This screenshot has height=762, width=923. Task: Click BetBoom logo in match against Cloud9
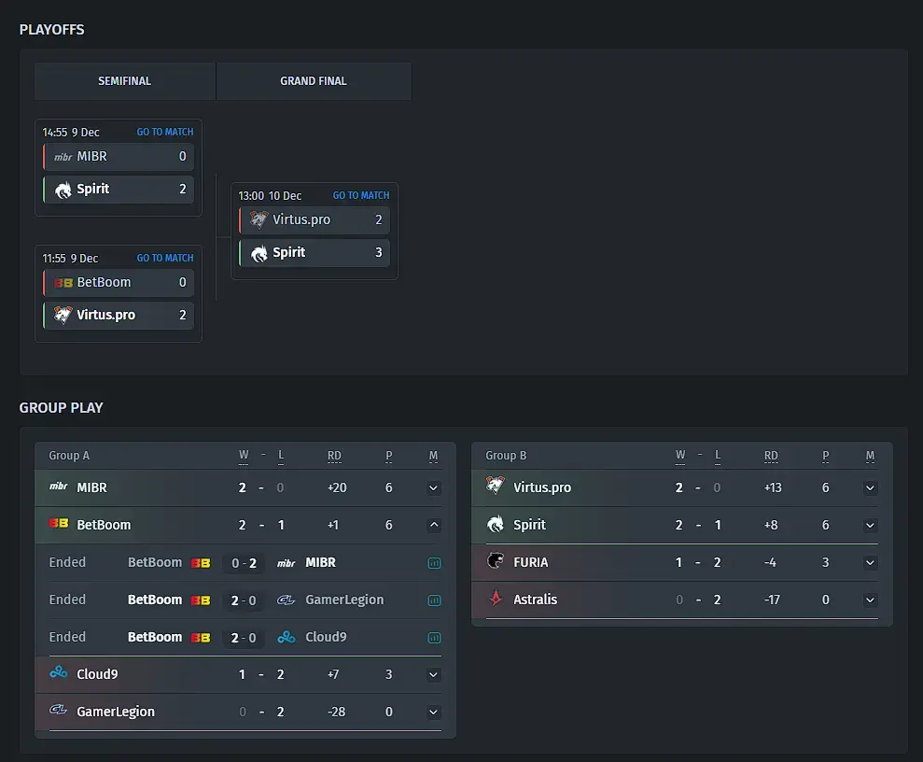(x=201, y=638)
